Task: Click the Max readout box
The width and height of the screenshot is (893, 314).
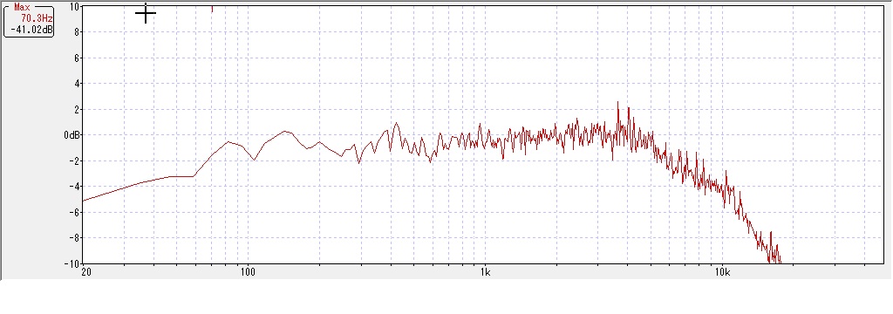Action: (x=29, y=20)
